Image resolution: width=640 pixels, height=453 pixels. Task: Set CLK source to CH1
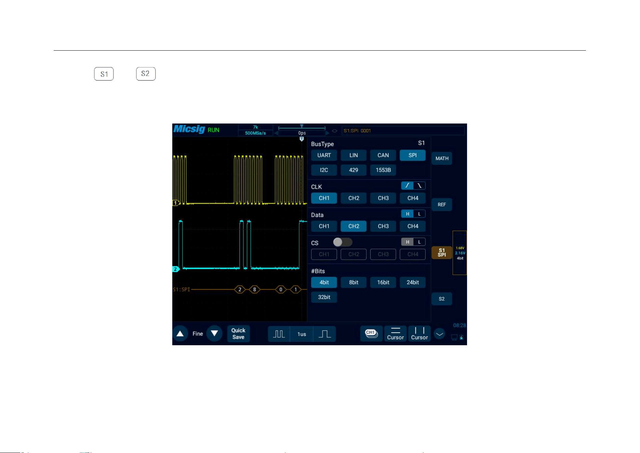coord(324,198)
